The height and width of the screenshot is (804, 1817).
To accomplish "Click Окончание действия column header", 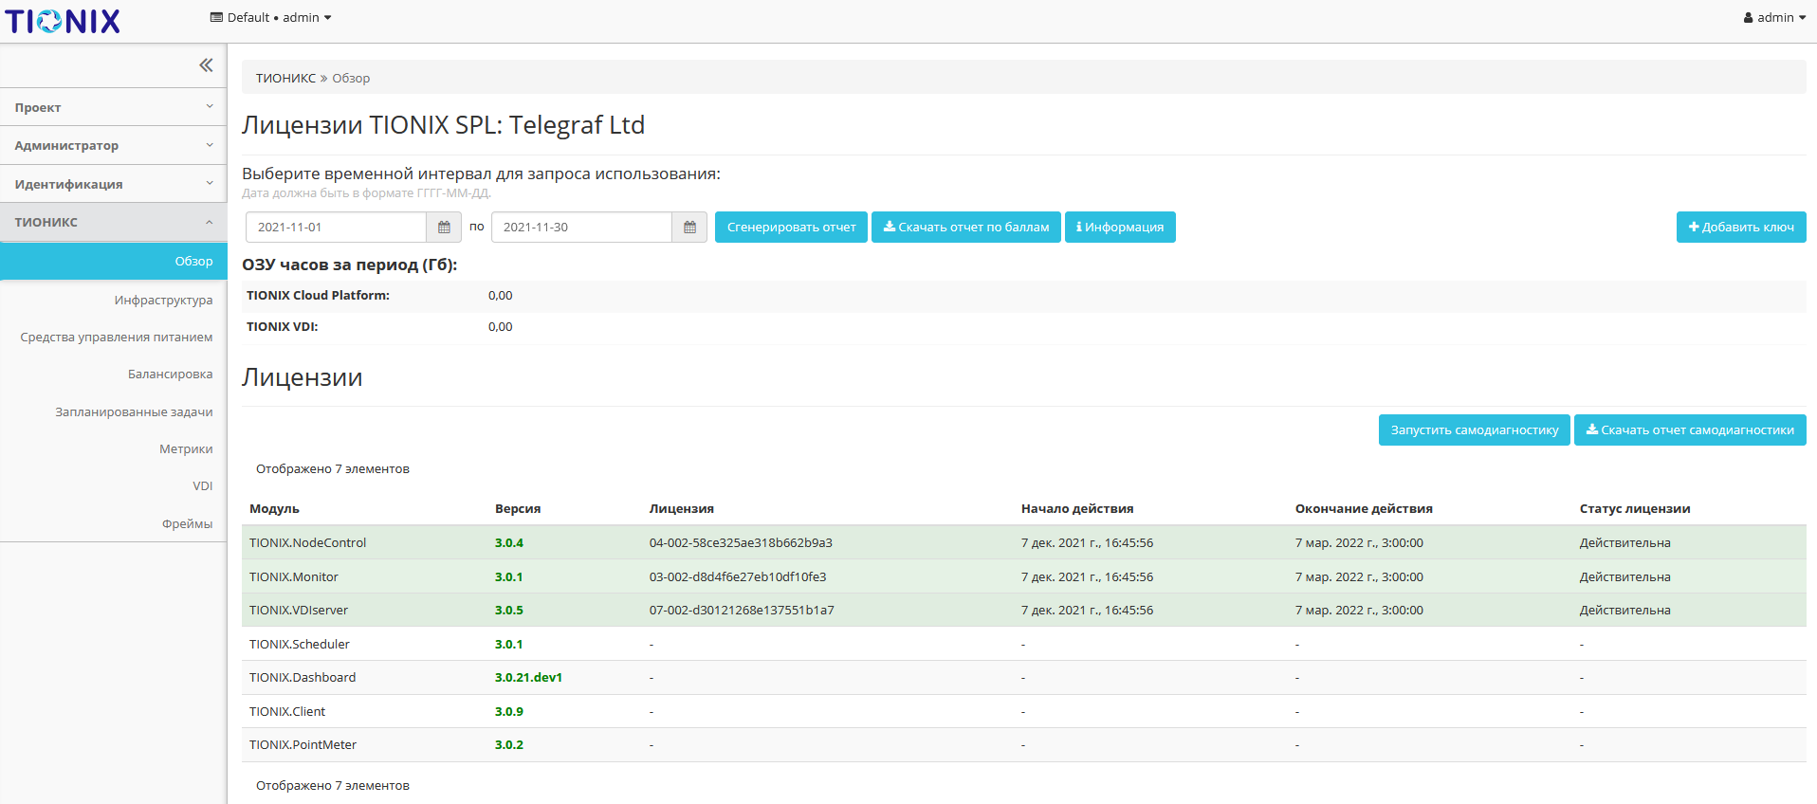I will [1364, 508].
